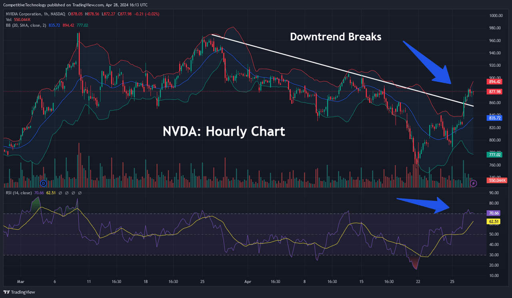
Task: Click the '−0.21 (−0.02%)' change value
Action: tap(147, 14)
